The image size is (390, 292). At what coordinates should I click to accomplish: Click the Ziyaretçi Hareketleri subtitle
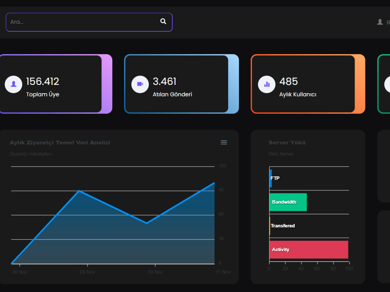pos(31,154)
